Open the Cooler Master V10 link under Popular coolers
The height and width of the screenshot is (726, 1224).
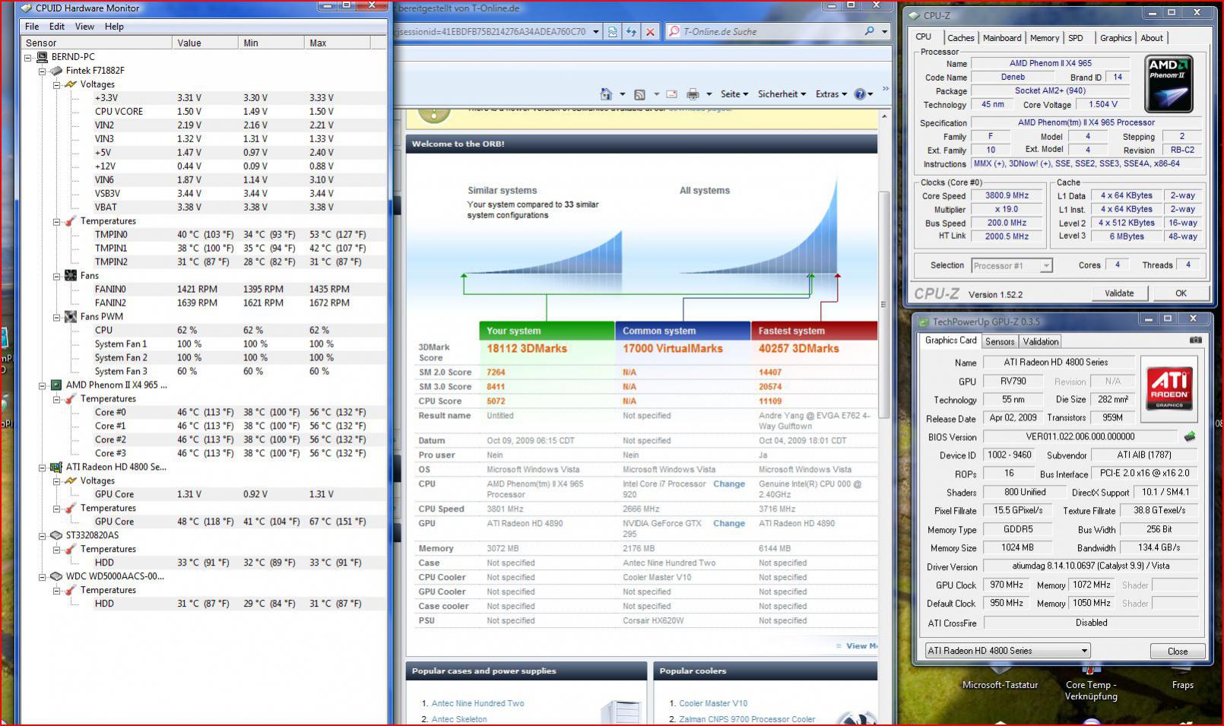[713, 704]
